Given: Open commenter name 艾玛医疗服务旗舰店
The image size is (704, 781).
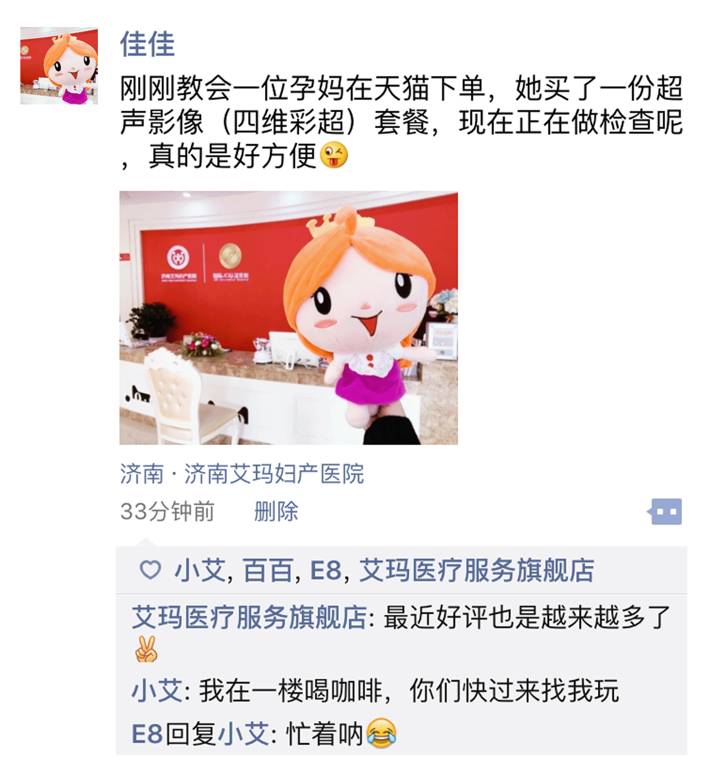Looking at the screenshot, I should point(249,617).
